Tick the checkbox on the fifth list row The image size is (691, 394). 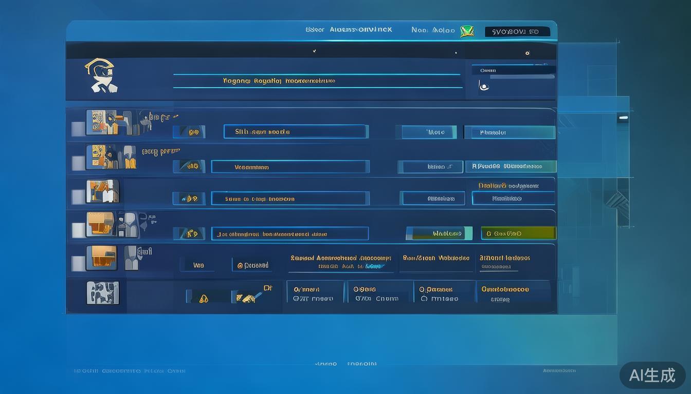tap(78, 263)
